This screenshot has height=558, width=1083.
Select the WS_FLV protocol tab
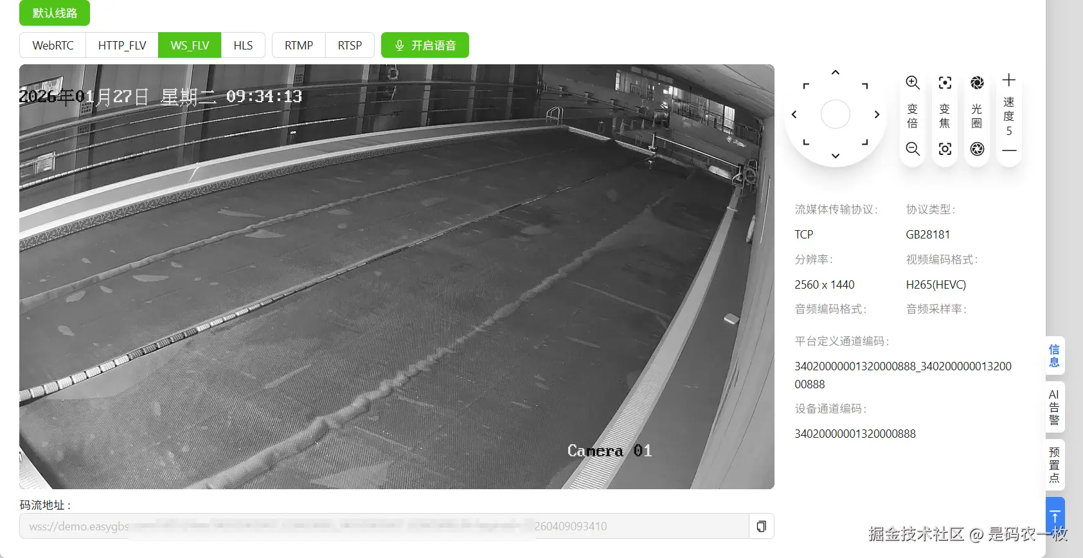(x=190, y=46)
